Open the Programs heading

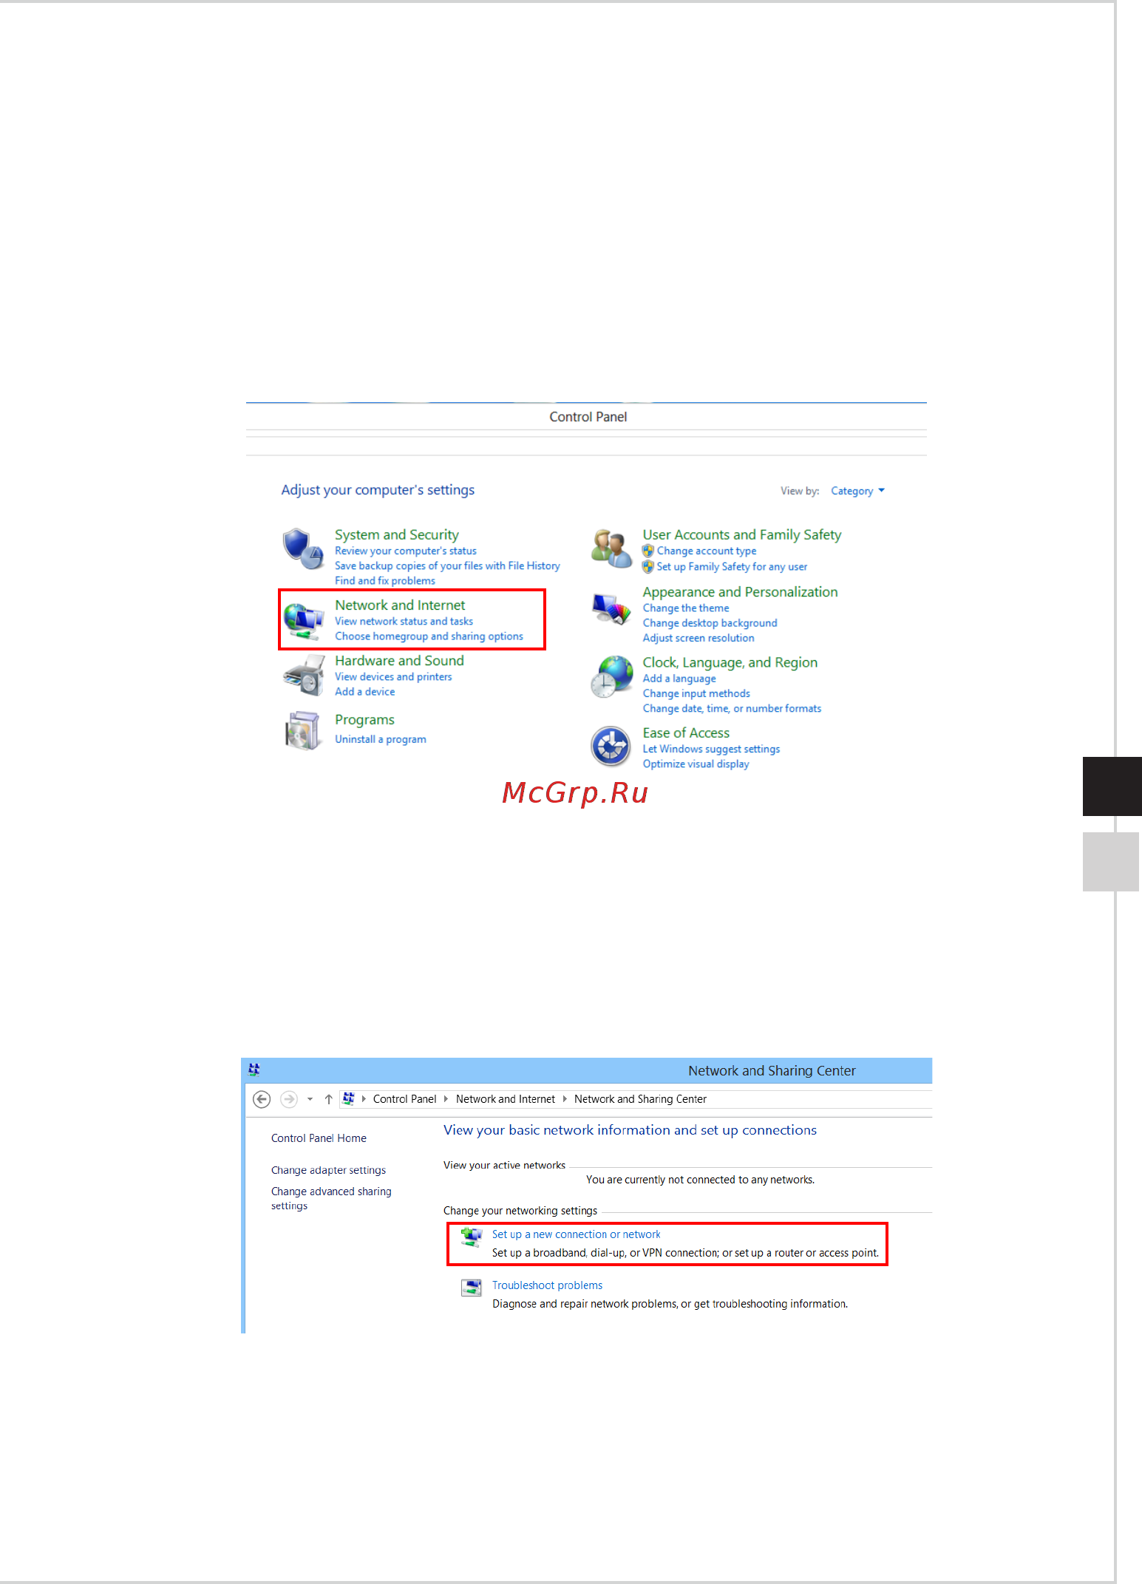coord(364,720)
